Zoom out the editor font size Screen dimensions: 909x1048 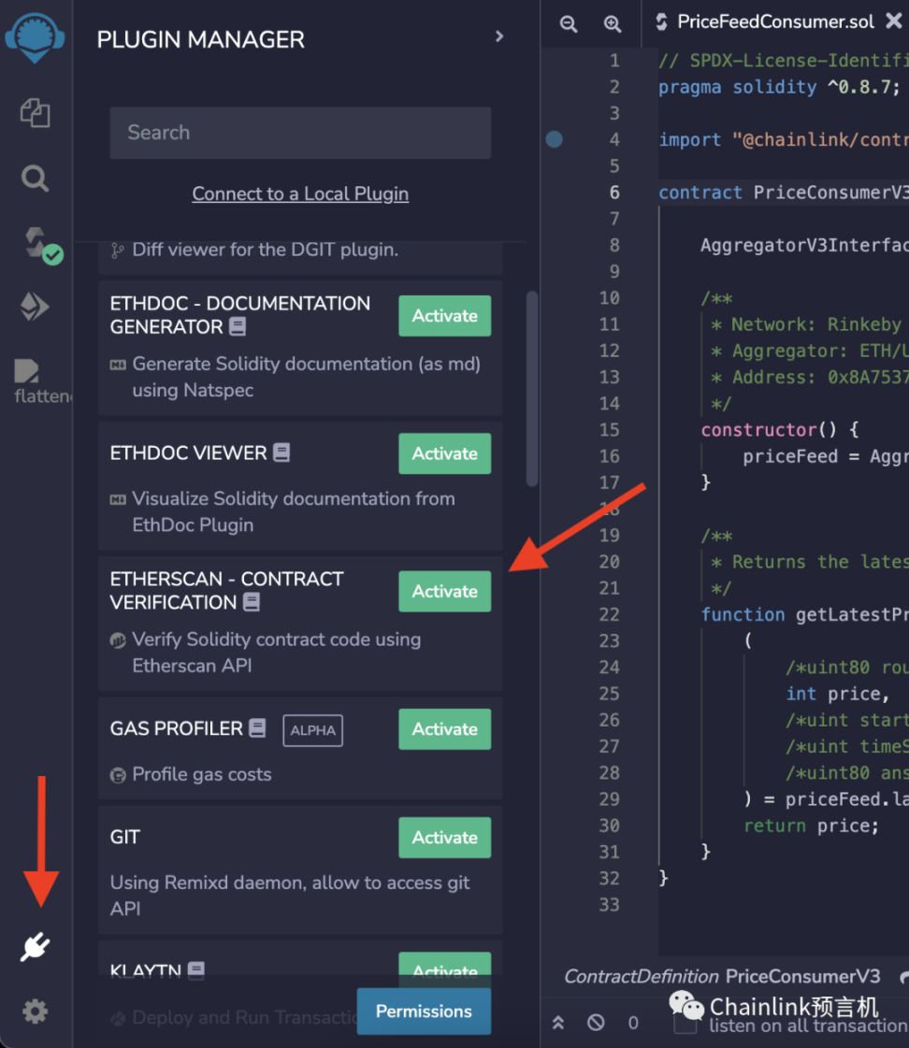pos(568,23)
